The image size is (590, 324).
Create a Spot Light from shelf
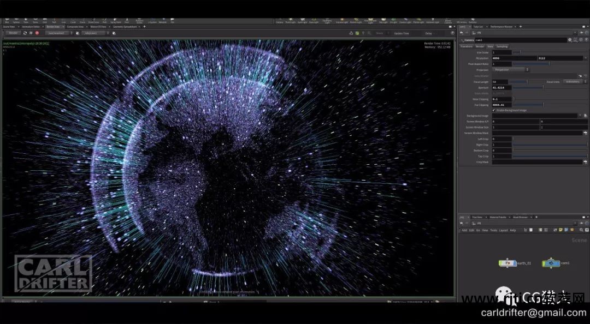(x=302, y=21)
